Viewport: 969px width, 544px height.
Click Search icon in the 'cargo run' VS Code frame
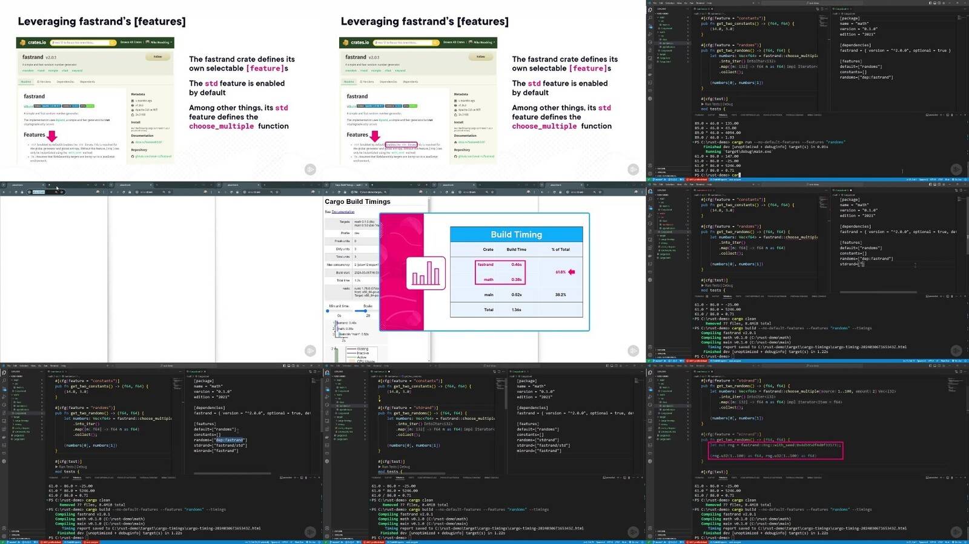650,17
